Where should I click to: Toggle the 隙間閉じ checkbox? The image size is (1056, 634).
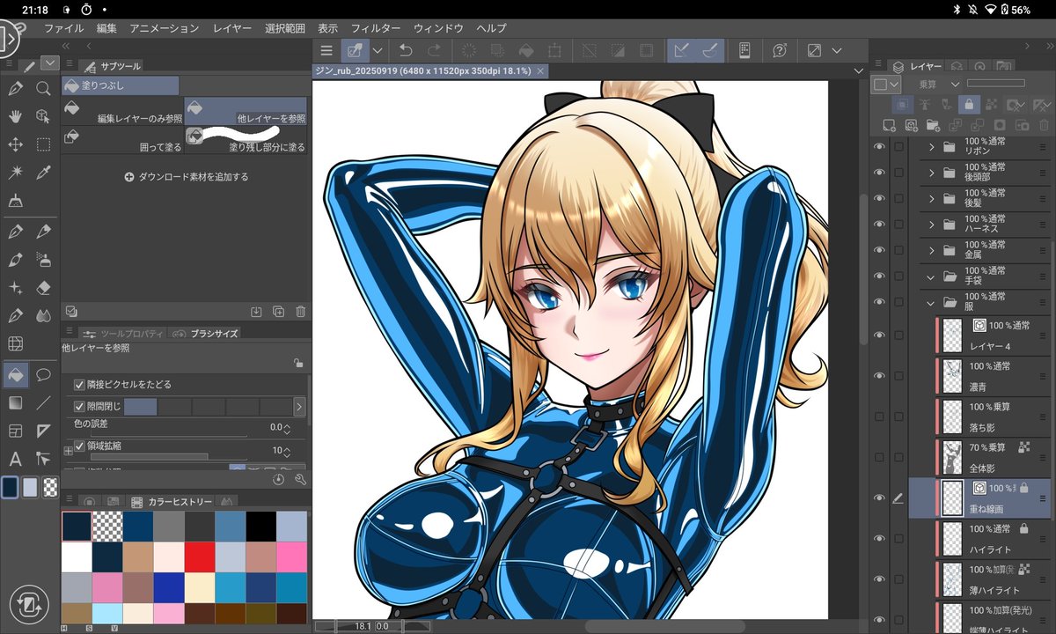(x=80, y=407)
